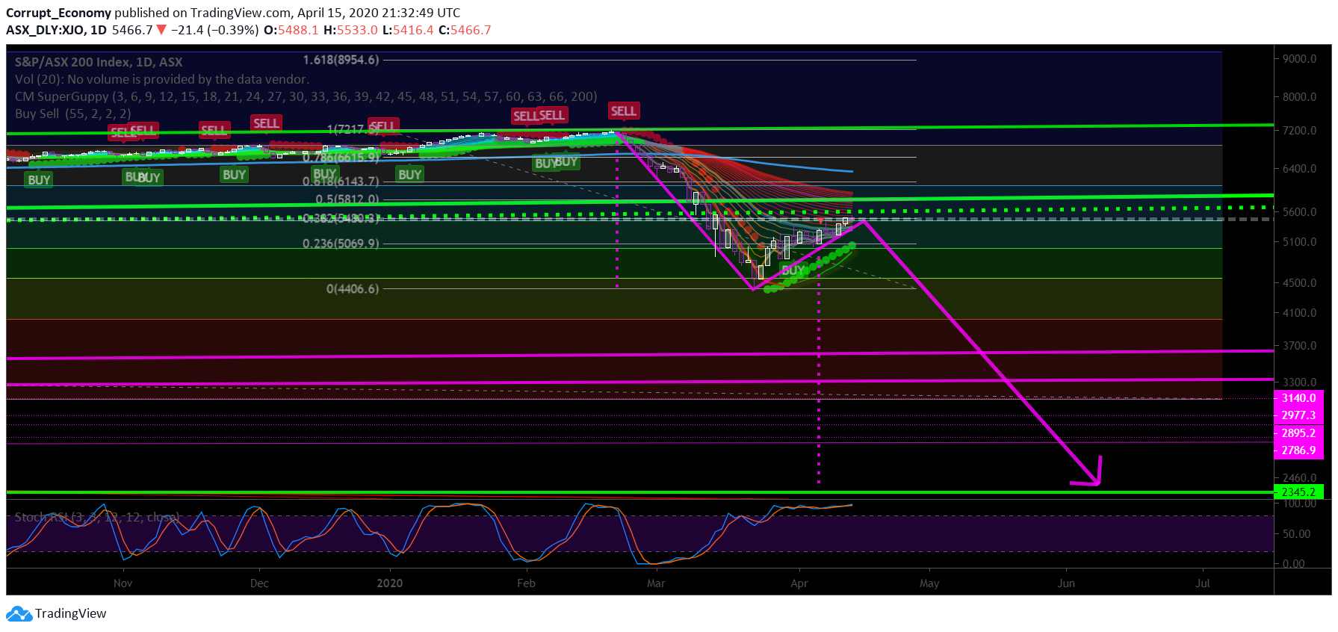The height and width of the screenshot is (632, 1338).
Task: Click the magenta 2895.2 price label
Action: [x=1298, y=433]
